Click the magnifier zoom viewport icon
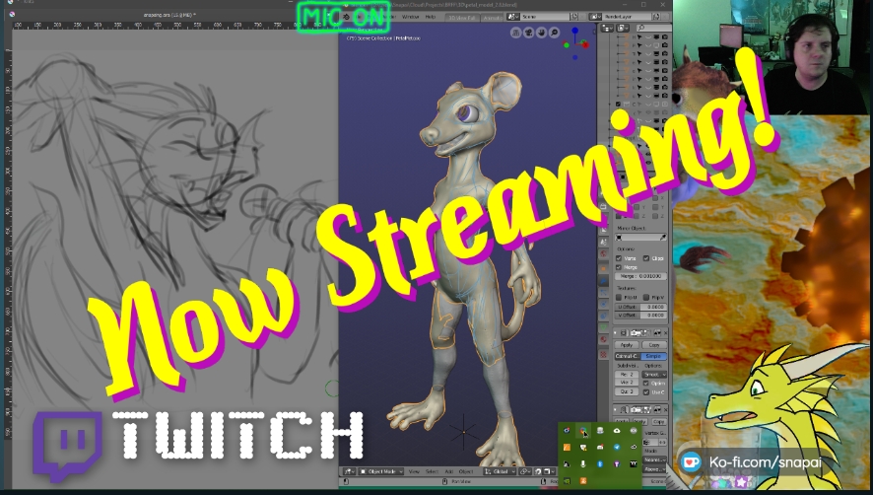The width and height of the screenshot is (873, 495). pos(554,33)
